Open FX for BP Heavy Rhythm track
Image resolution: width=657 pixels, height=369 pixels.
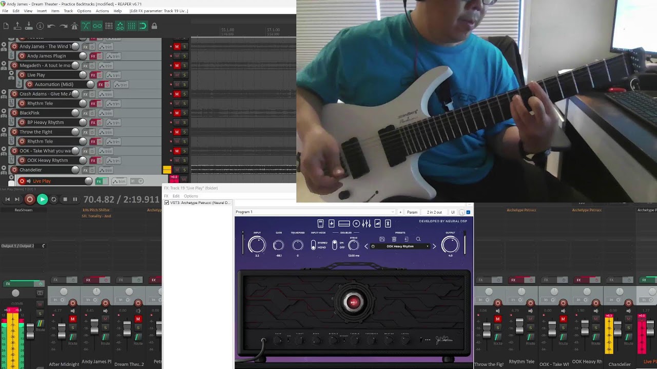pos(93,122)
